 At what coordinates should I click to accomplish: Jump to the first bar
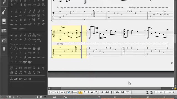point(102,92)
